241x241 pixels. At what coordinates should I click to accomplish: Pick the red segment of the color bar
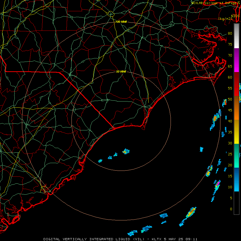[236, 84]
